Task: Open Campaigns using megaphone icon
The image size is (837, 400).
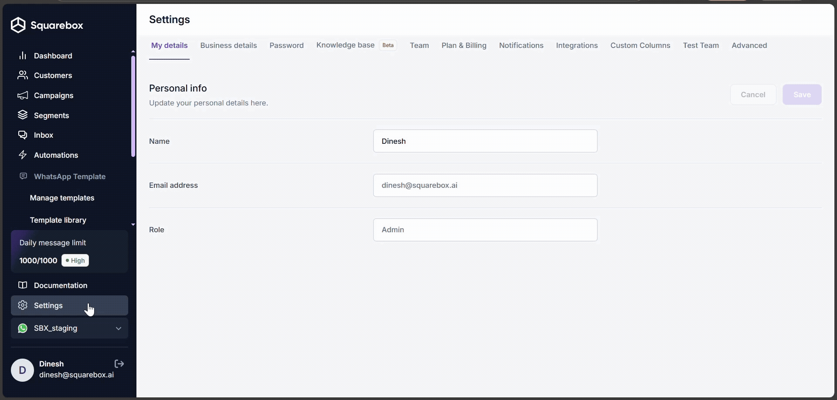Action: pyautogui.click(x=23, y=95)
